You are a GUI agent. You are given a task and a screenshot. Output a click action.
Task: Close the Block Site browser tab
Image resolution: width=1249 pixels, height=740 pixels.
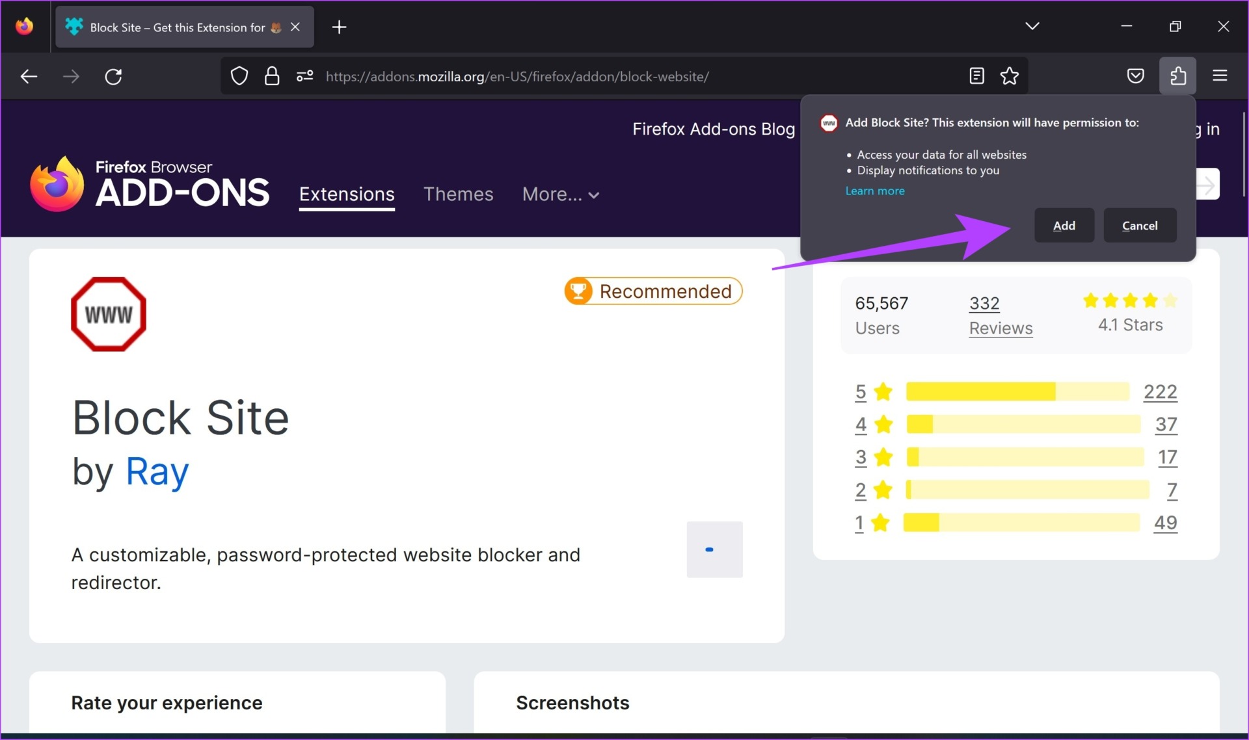[x=295, y=27]
